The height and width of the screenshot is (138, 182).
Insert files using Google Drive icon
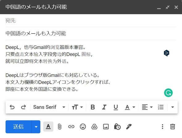point(94,127)
